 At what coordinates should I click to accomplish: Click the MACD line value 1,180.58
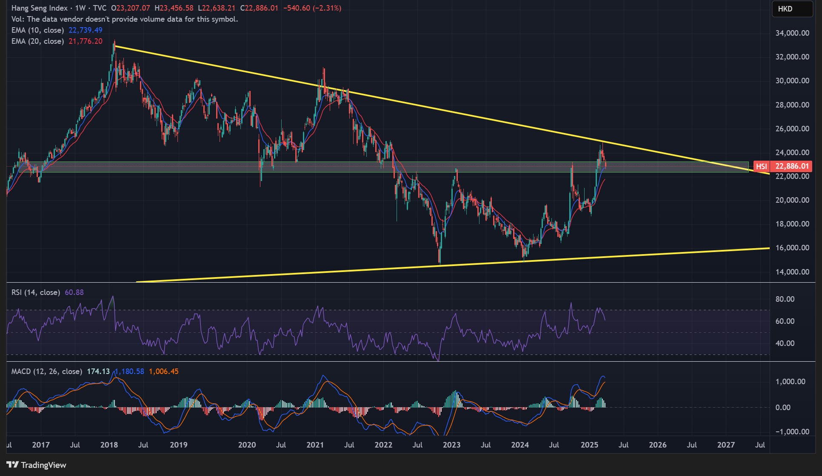coord(129,371)
